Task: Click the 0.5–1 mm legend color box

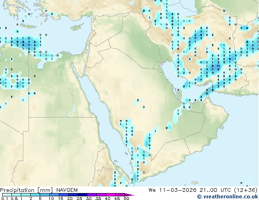Action: point(16,195)
